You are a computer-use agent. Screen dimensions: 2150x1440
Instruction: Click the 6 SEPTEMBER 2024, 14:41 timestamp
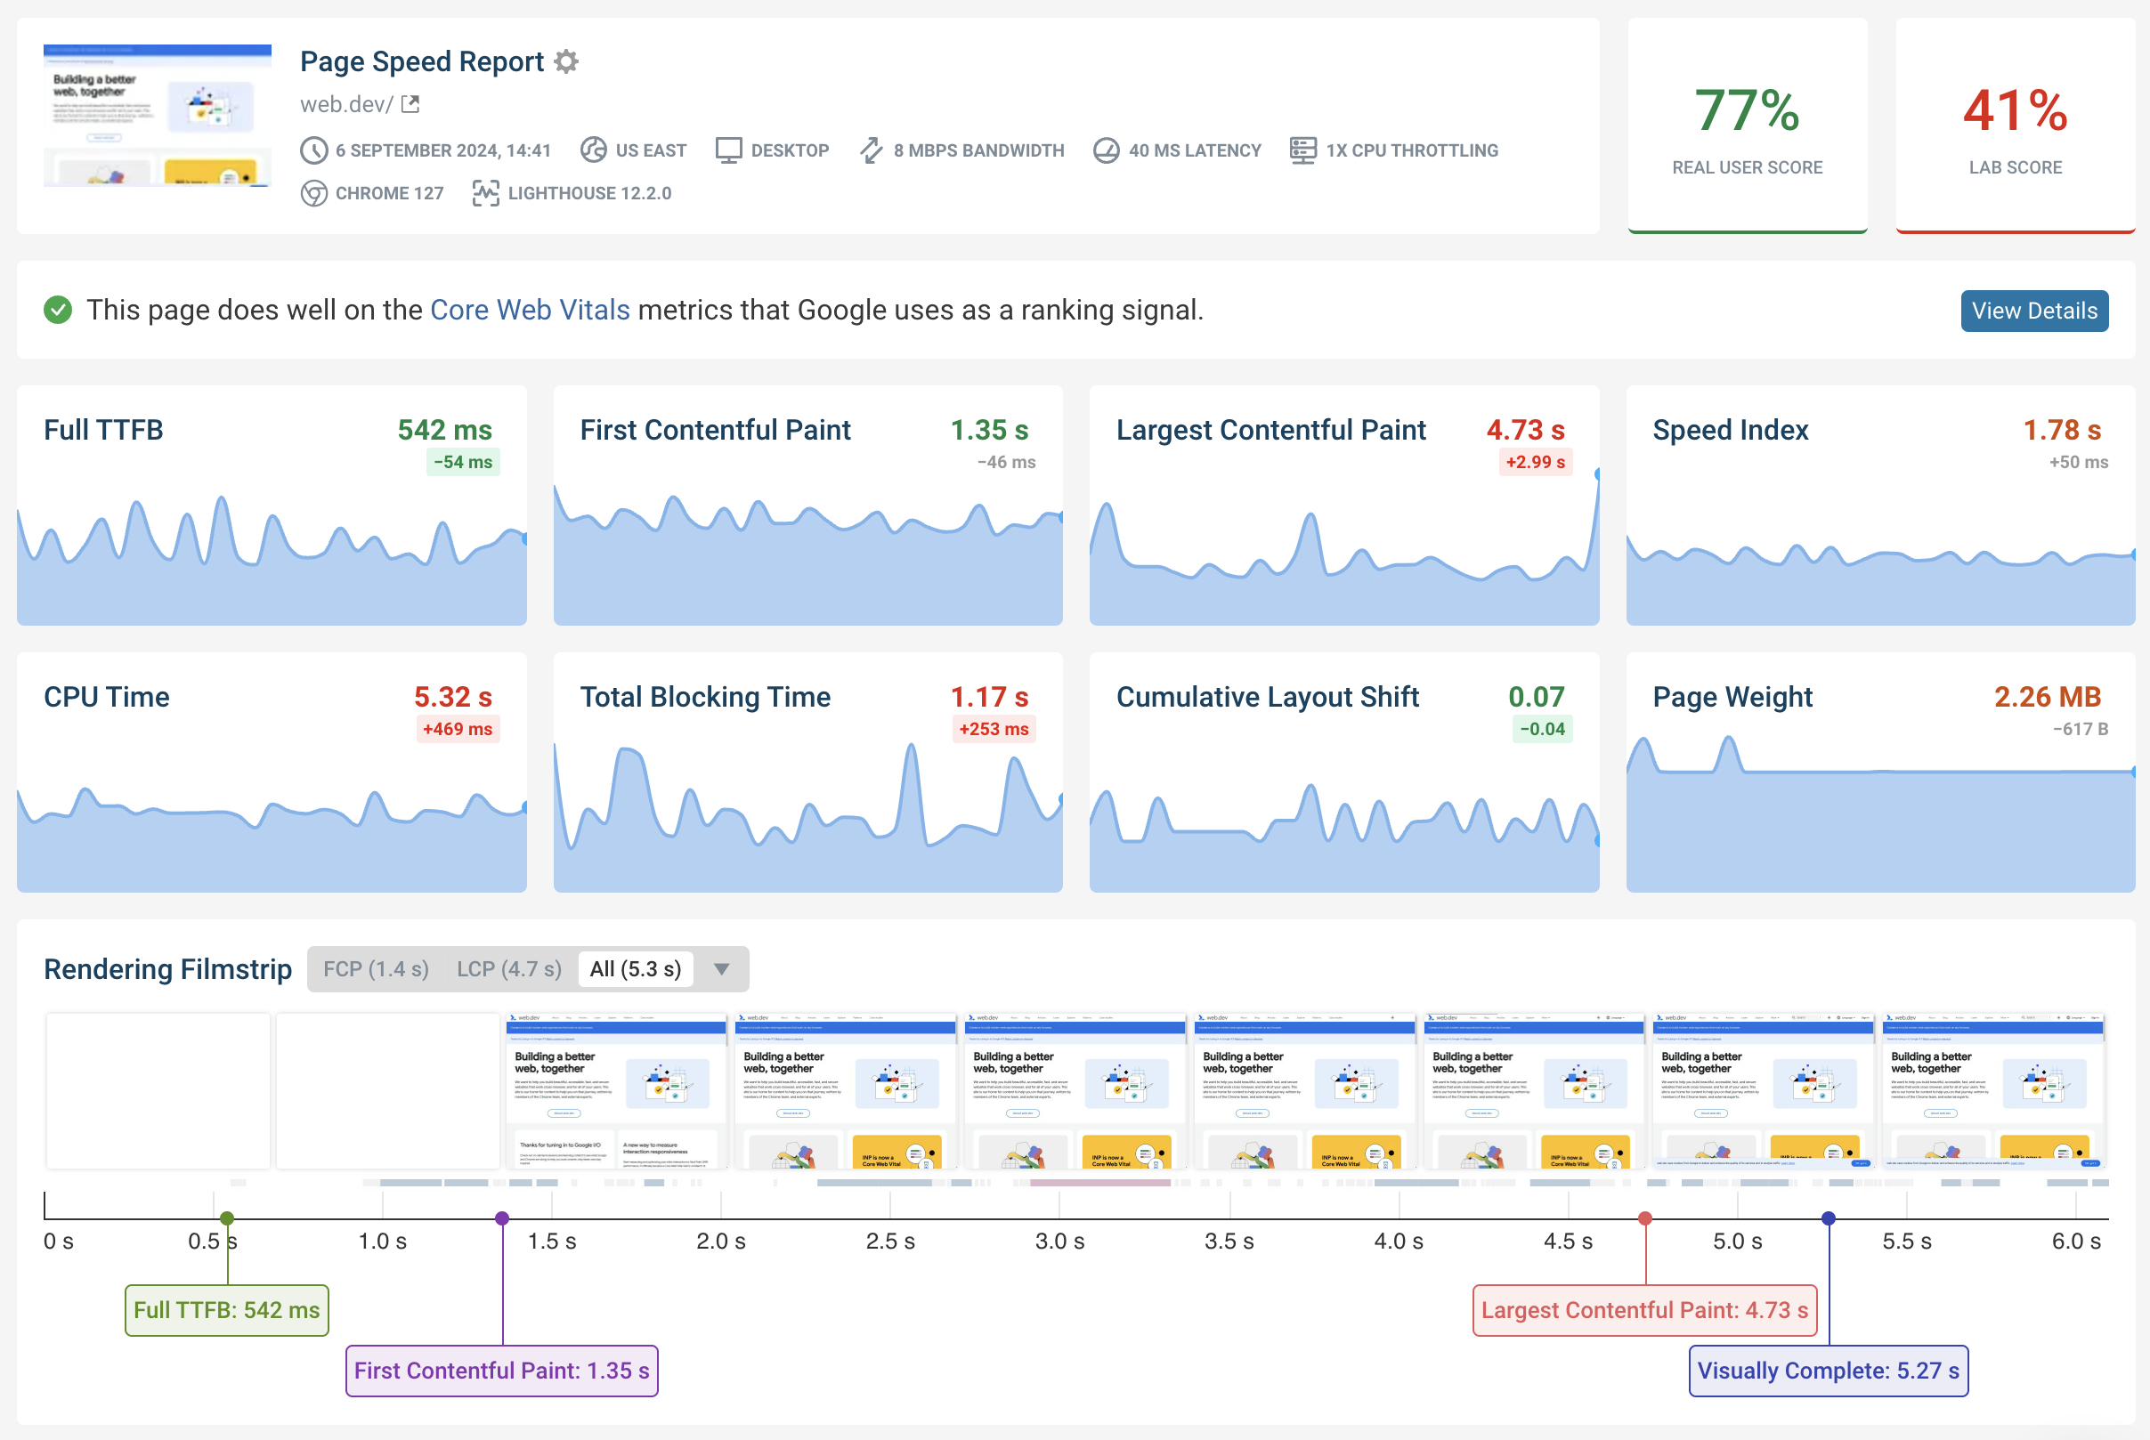coord(443,150)
